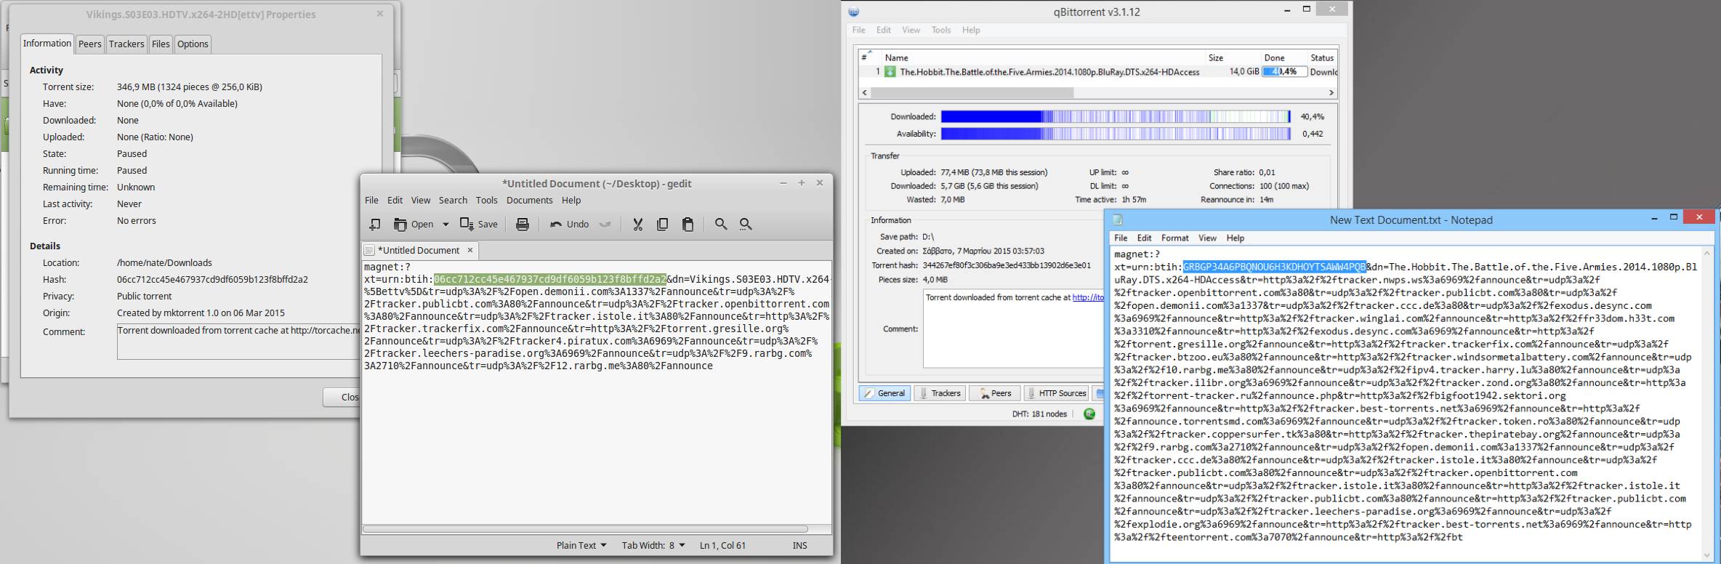Click the Comment text box in Properties

click(238, 342)
